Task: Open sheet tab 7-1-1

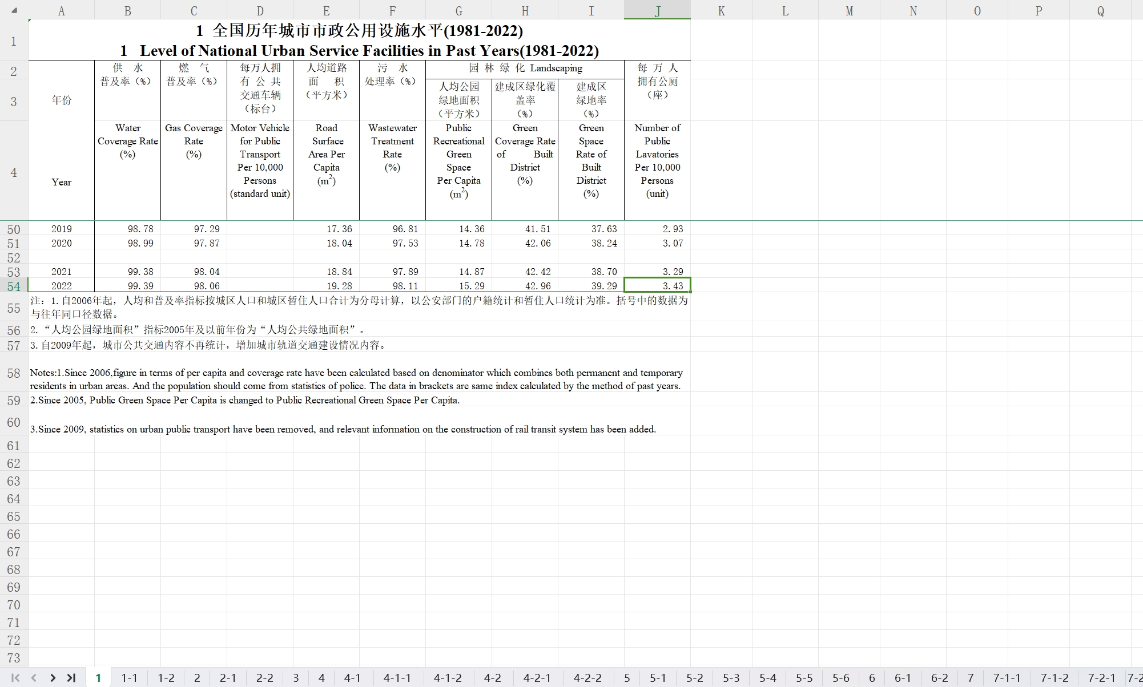Action: tap(1007, 678)
